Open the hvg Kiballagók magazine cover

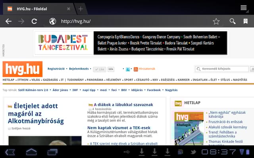click(x=189, y=129)
